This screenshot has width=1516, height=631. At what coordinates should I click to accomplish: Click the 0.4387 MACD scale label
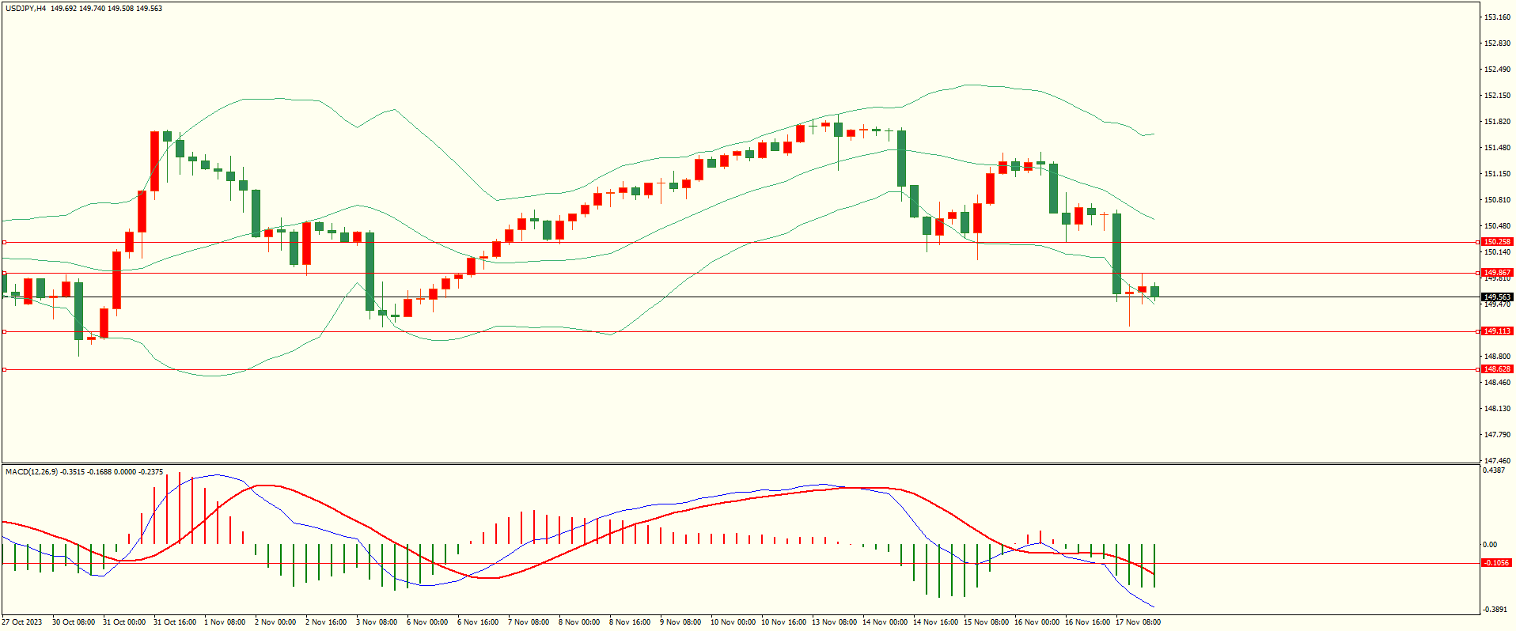click(x=1494, y=470)
